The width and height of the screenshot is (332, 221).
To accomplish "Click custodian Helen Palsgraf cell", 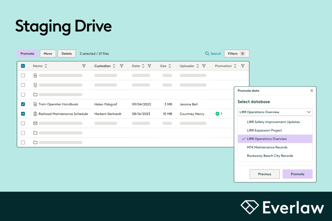I will pyautogui.click(x=106, y=104).
